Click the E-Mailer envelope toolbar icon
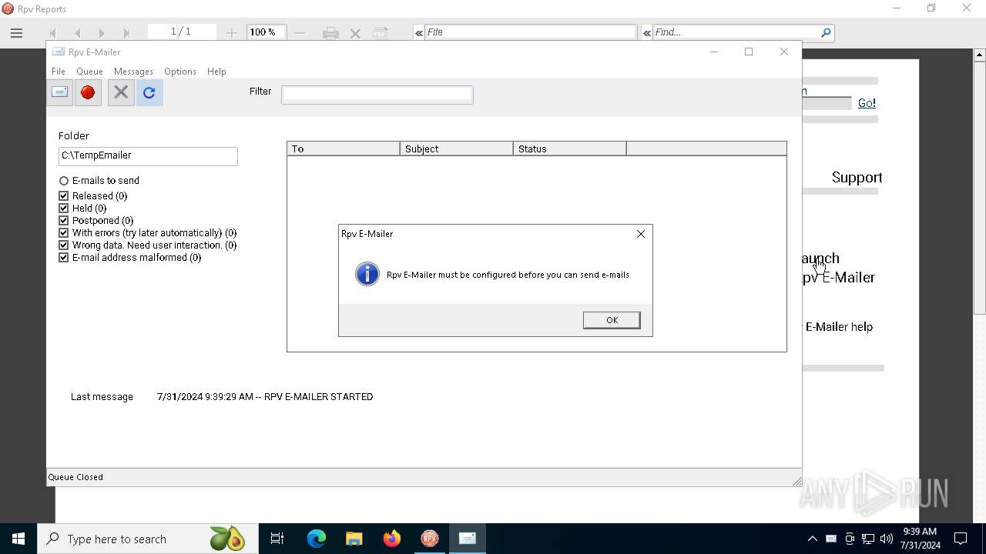 (x=60, y=92)
